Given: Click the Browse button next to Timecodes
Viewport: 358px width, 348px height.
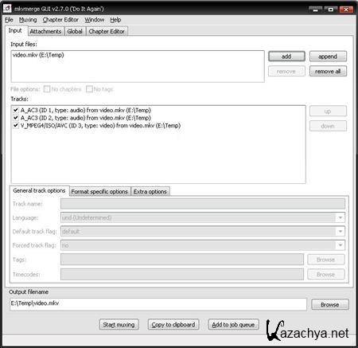Looking at the screenshot, I should click(326, 274).
